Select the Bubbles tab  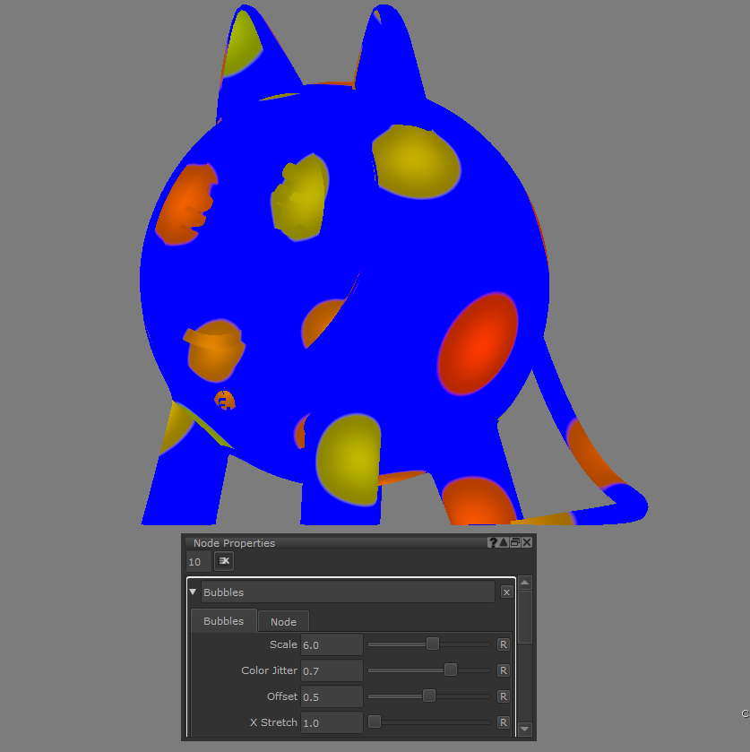tap(223, 621)
